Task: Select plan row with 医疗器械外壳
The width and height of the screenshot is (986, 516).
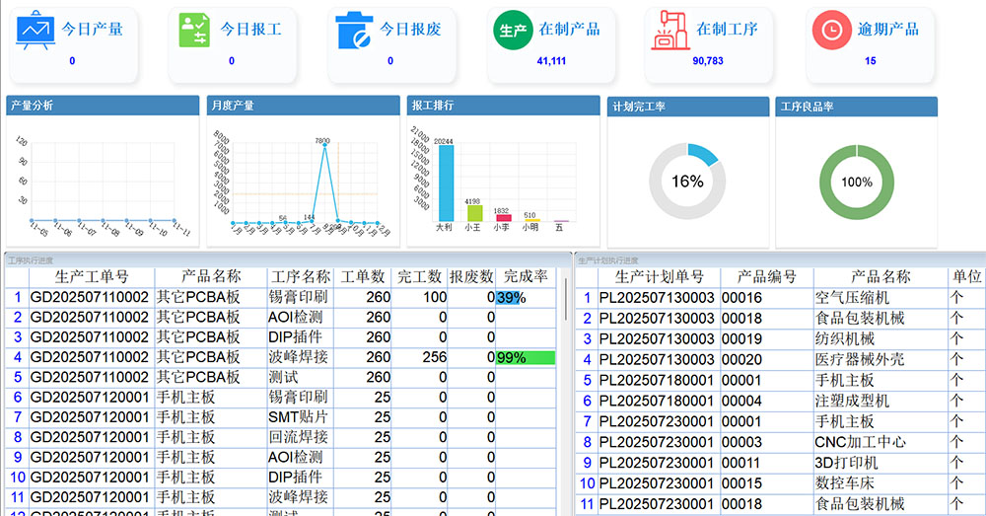Action: pos(779,359)
